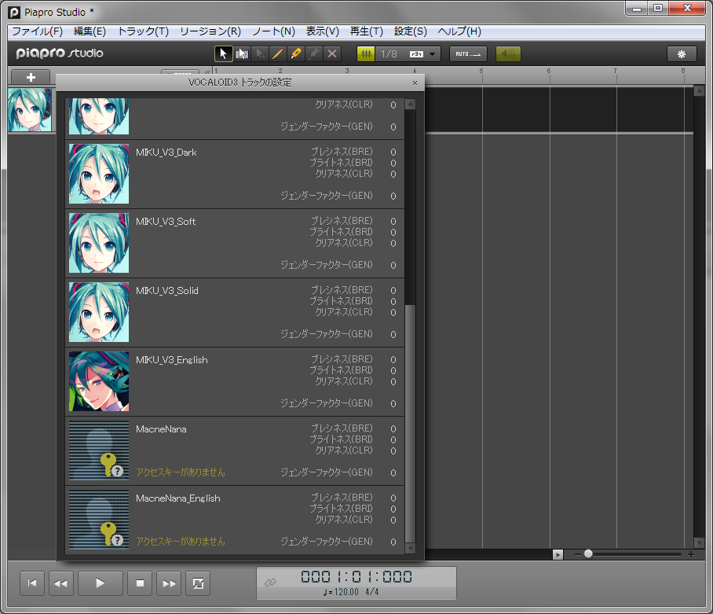Open the 1/8 quantize dropdown

point(408,54)
